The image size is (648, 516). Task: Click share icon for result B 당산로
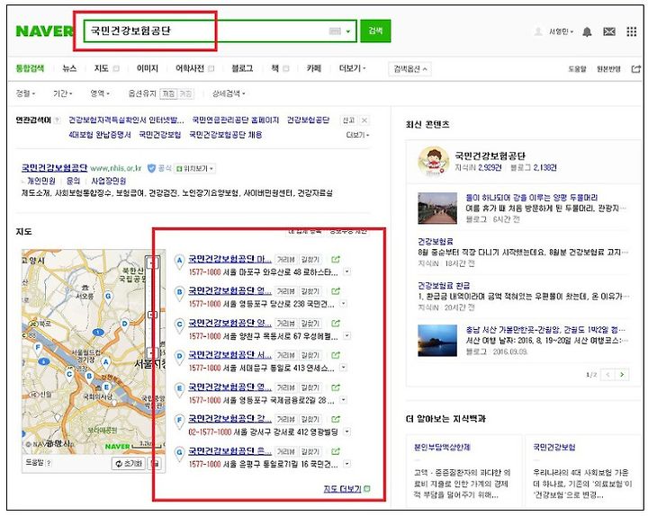point(336,291)
